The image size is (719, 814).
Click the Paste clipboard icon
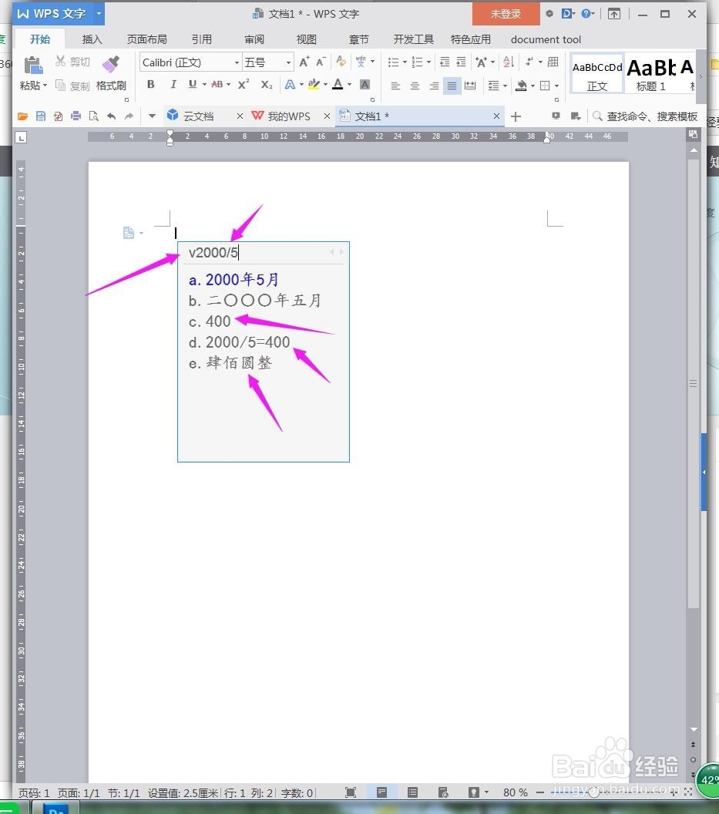point(33,66)
